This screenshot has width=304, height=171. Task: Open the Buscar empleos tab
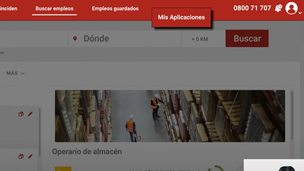[x=54, y=9]
